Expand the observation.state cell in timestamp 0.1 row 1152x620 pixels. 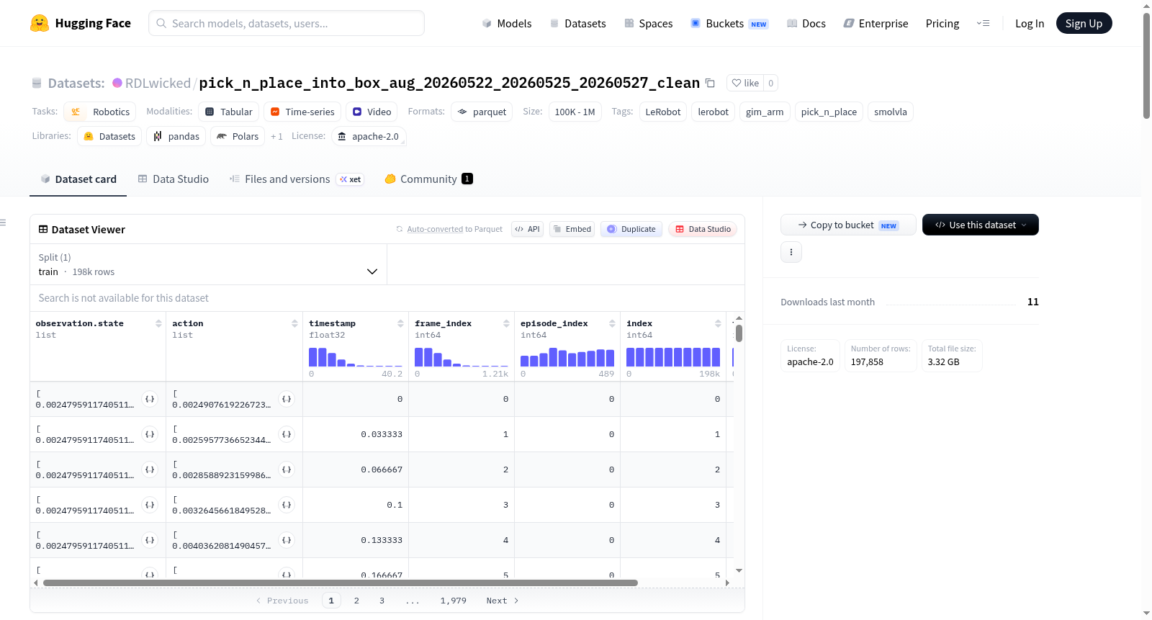pos(150,505)
